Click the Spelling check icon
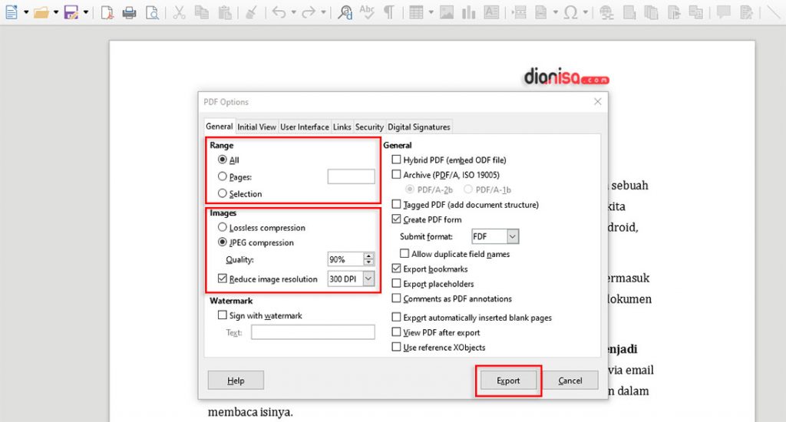 (x=367, y=12)
